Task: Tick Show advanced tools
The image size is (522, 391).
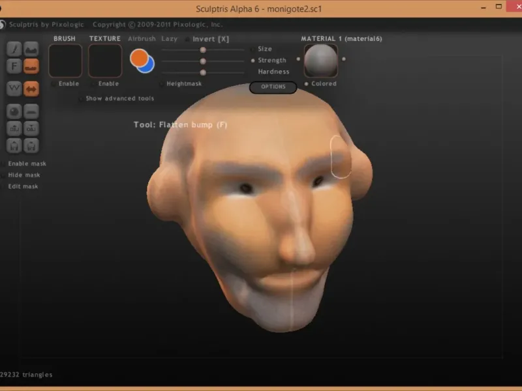Action: [x=81, y=98]
